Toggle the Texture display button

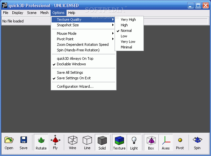(119, 142)
